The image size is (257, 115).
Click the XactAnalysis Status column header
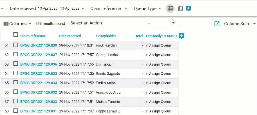(x=161, y=36)
